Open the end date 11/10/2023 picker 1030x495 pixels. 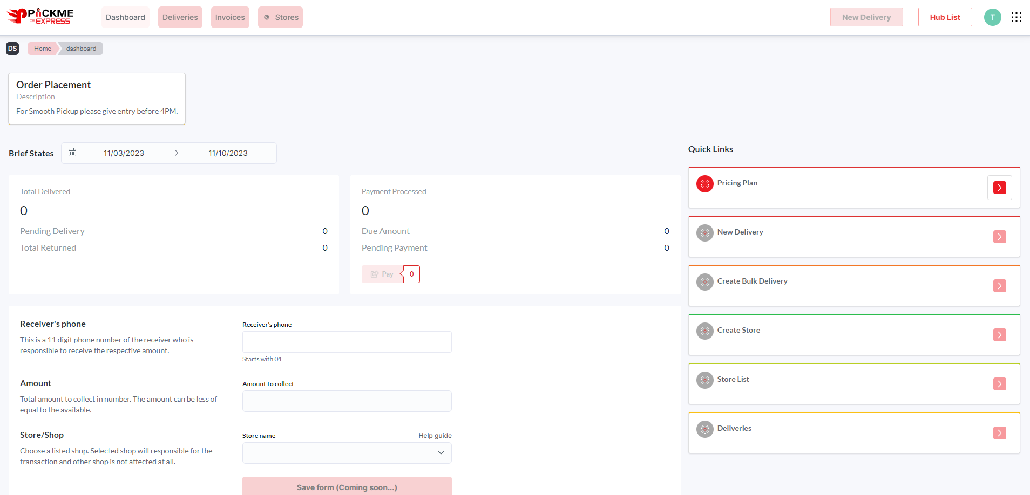(228, 153)
